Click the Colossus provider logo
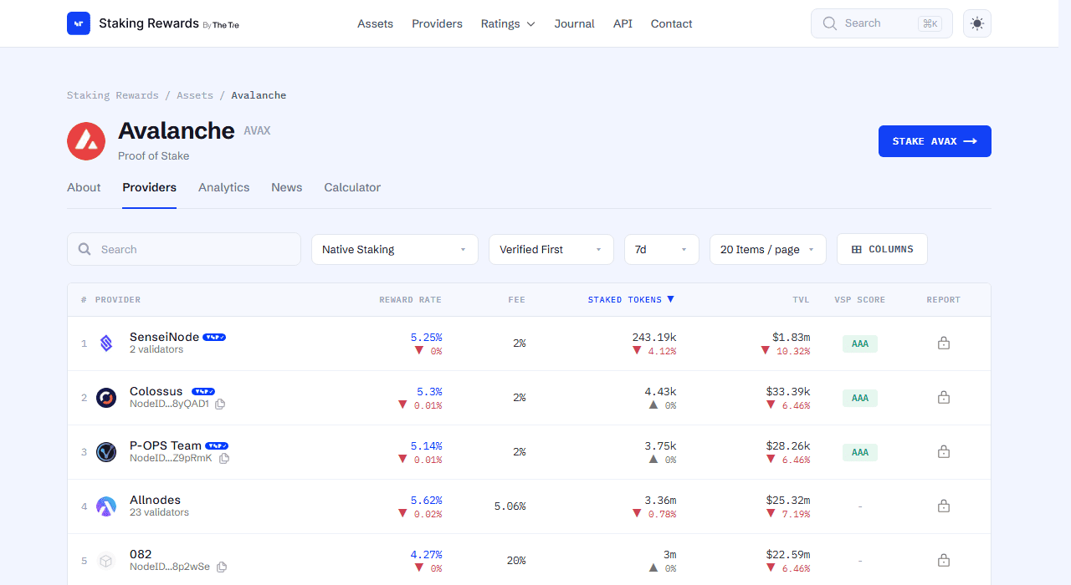1071x585 pixels. [106, 398]
